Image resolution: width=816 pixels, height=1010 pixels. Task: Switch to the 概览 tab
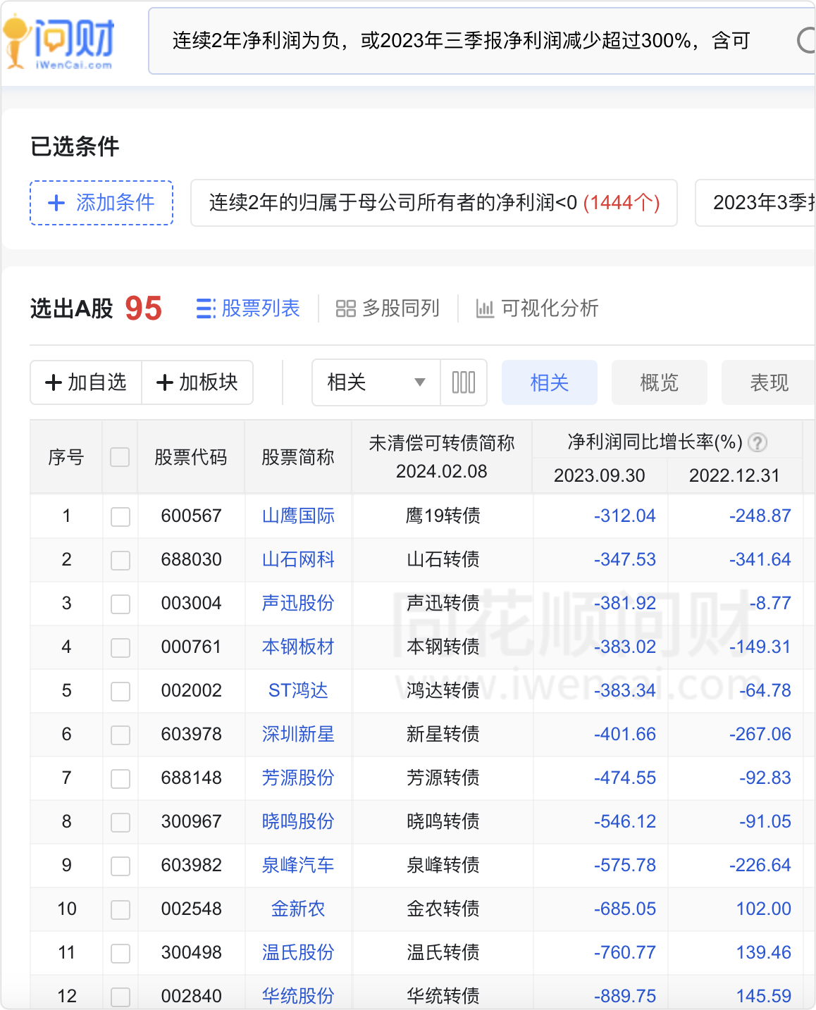click(659, 382)
